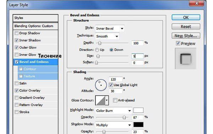213x134 pixels.
Task: Click the OK button
Action: (186, 17)
